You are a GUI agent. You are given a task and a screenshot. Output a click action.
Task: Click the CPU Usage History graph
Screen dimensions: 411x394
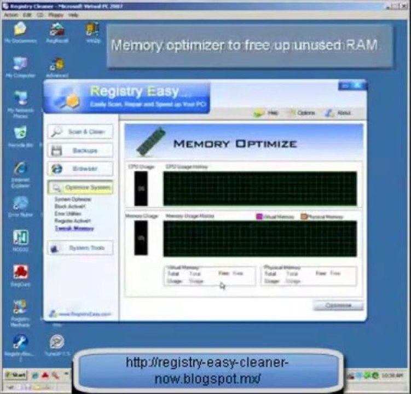[x=260, y=188]
